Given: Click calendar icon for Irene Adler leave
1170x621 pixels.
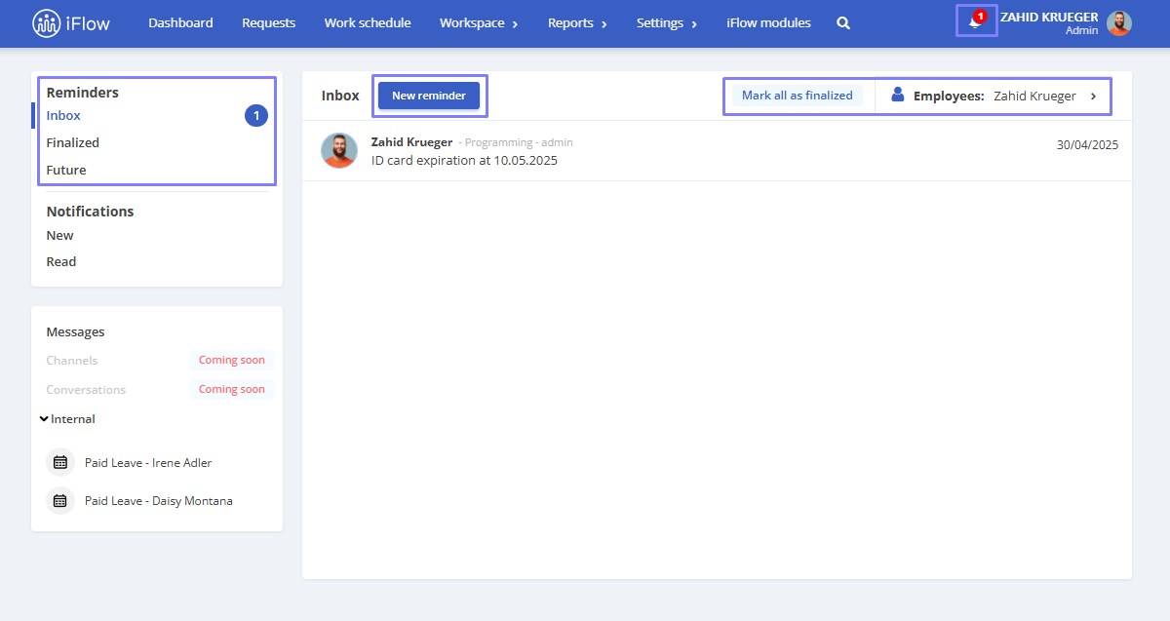Looking at the screenshot, I should click(60, 462).
